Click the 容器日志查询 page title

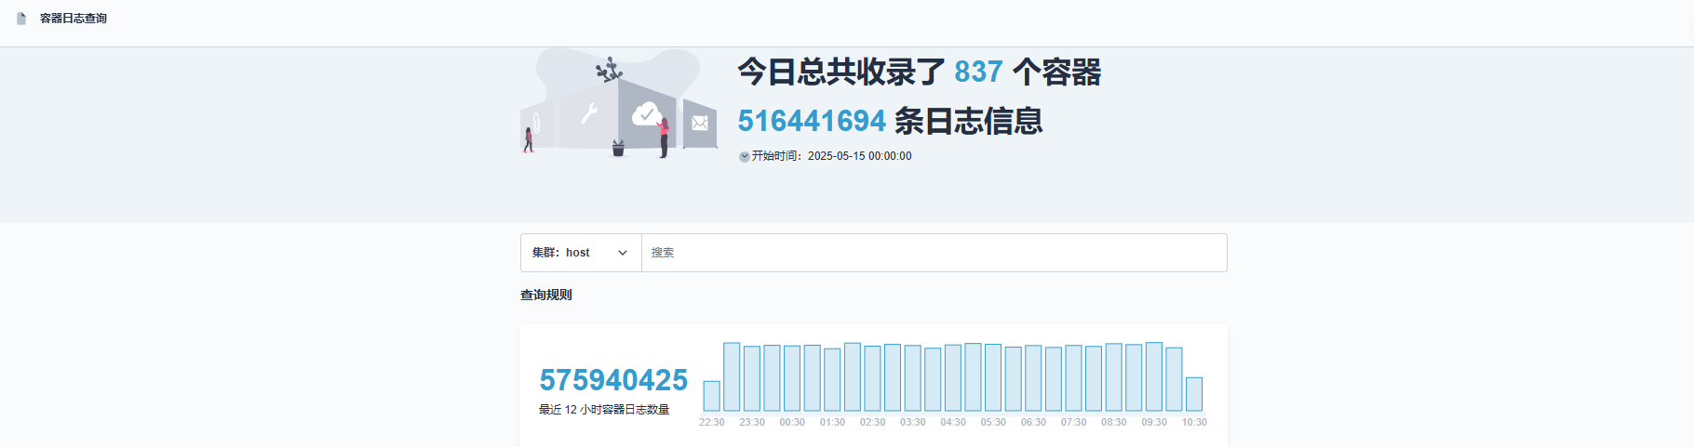pyautogui.click(x=74, y=19)
